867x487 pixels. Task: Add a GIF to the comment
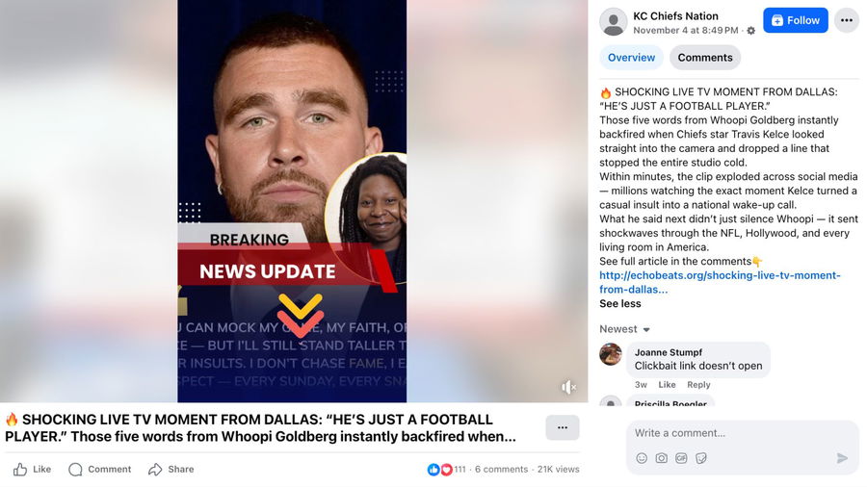tap(681, 458)
